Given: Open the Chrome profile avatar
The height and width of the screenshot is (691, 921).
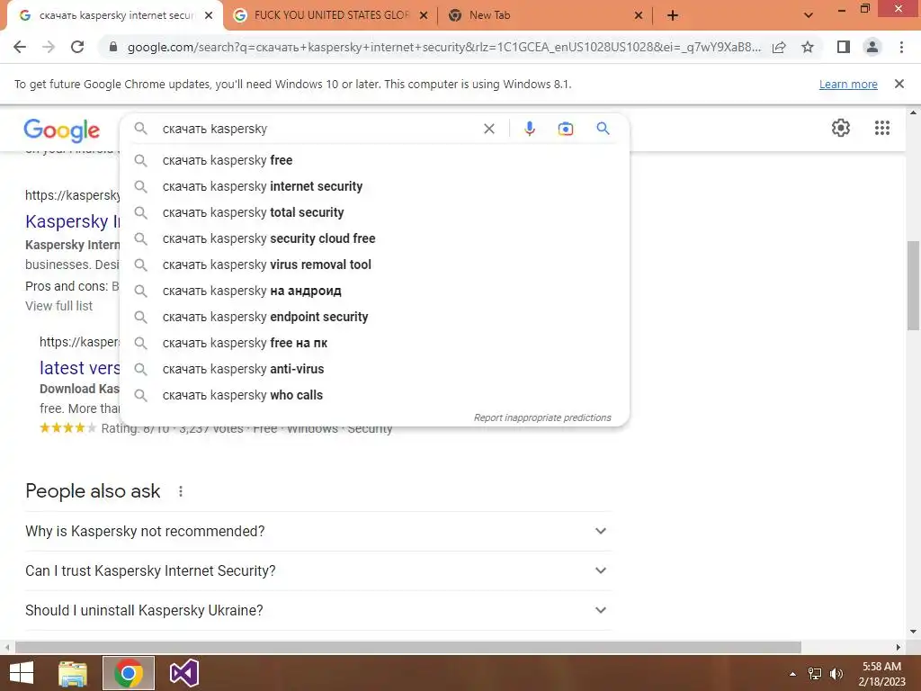Looking at the screenshot, I should coord(872,47).
